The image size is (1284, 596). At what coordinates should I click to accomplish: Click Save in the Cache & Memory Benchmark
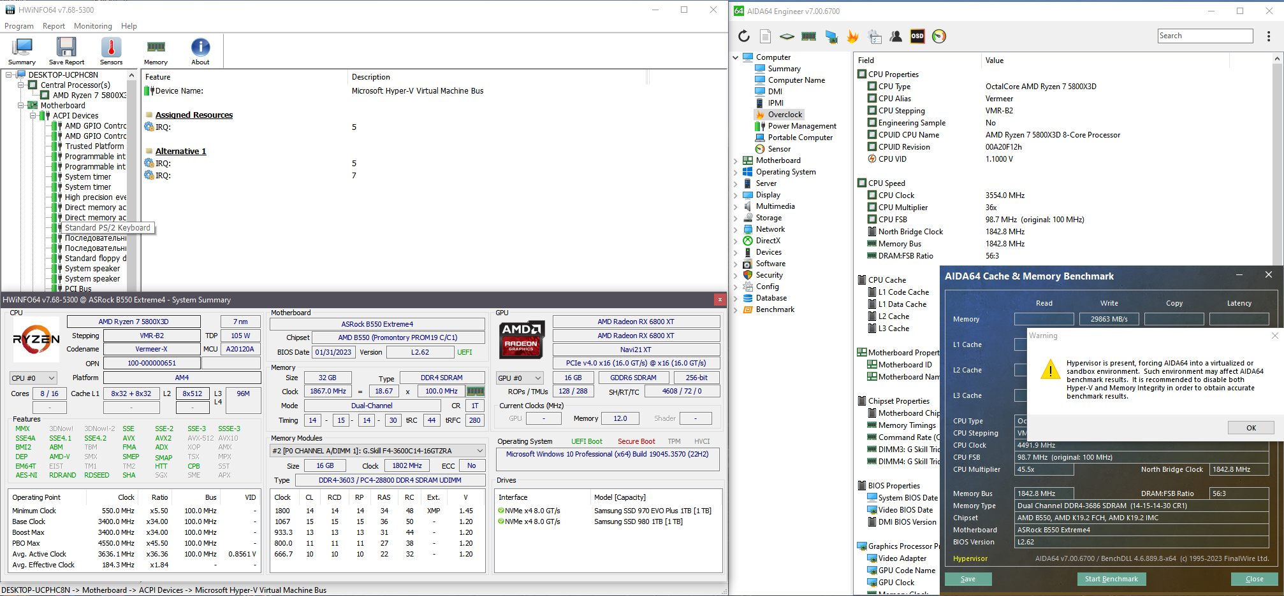968,579
